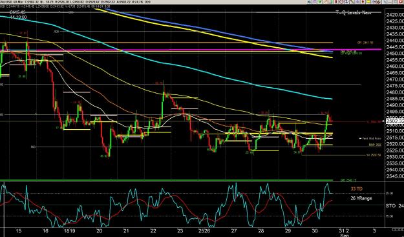Click date 16 on the time axis
This screenshot has height=237, width=404.
[46, 231]
